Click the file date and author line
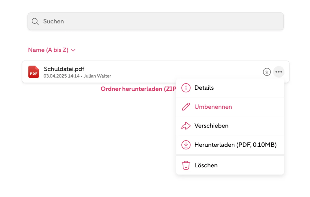310x197 pixels. pos(77,76)
